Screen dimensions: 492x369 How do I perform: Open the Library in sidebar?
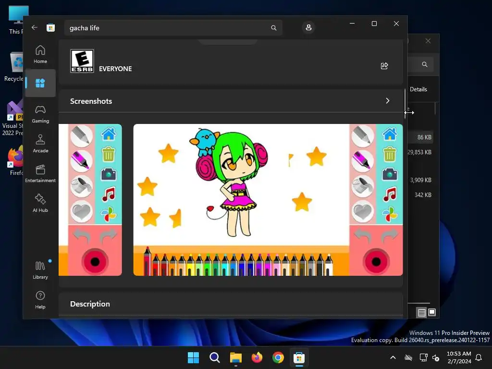click(40, 270)
